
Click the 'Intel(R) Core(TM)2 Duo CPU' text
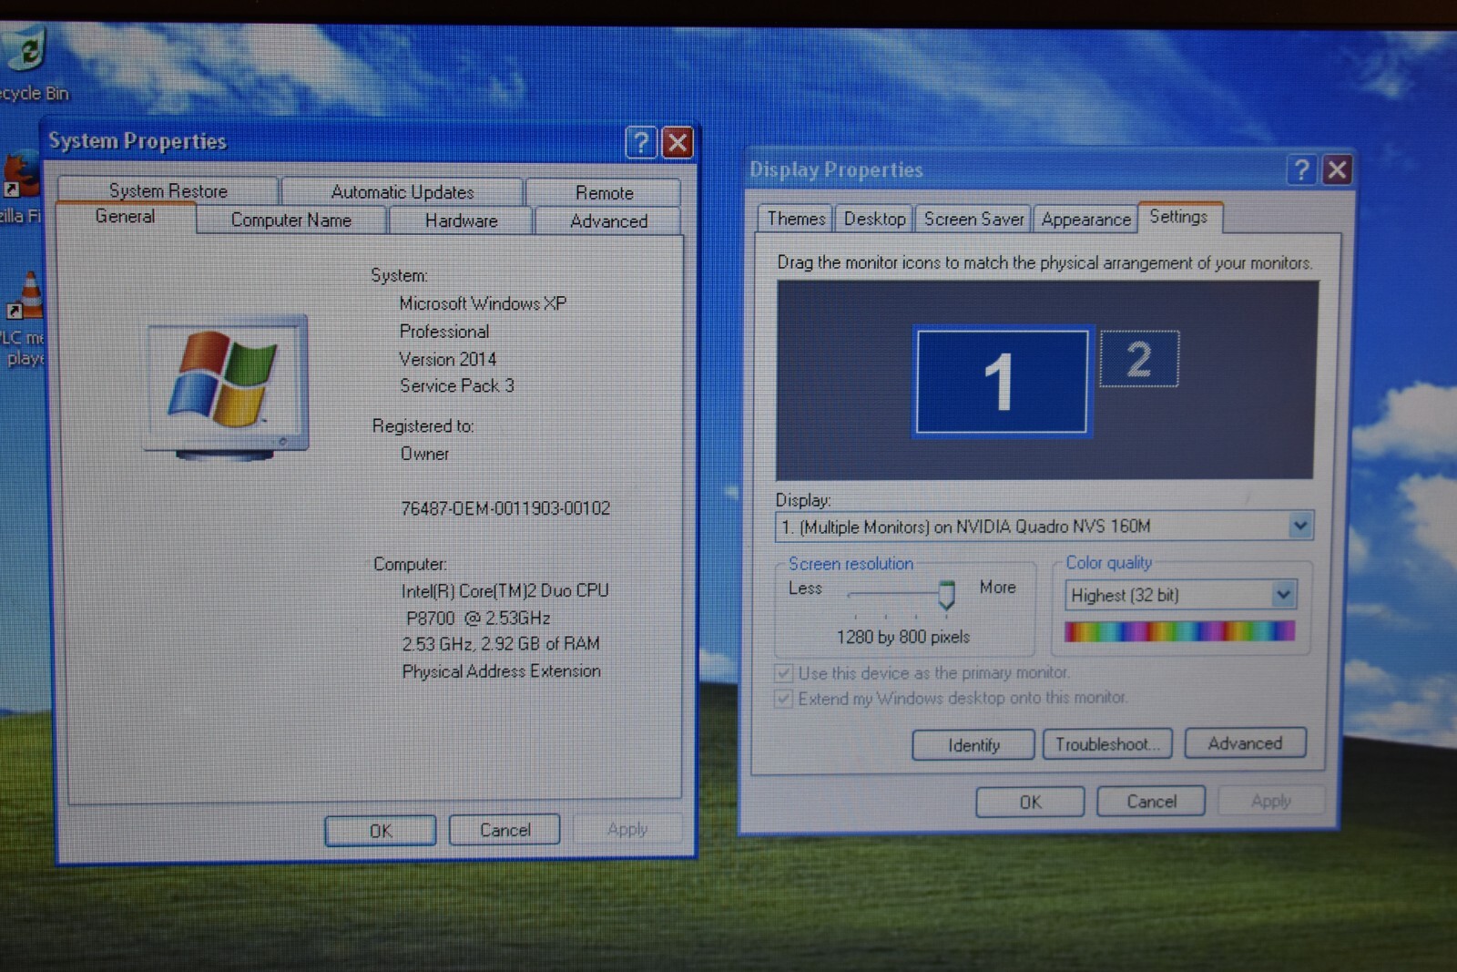tap(505, 590)
